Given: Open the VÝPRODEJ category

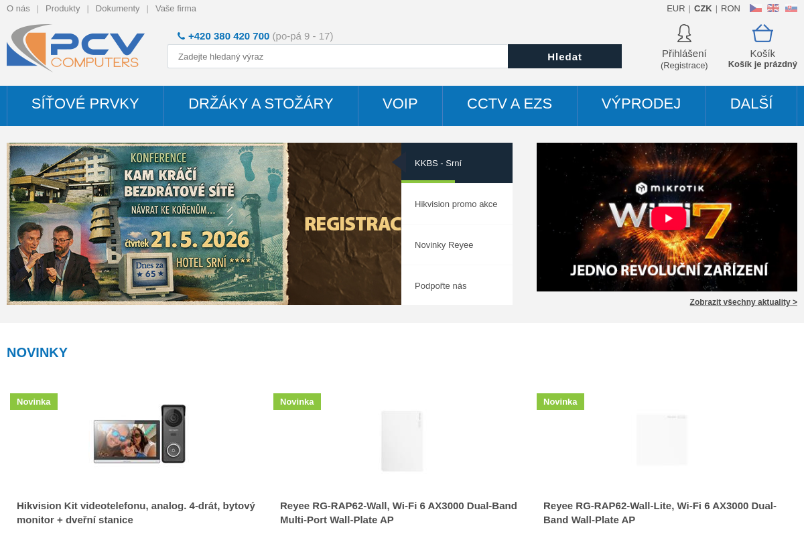Looking at the screenshot, I should 641,104.
